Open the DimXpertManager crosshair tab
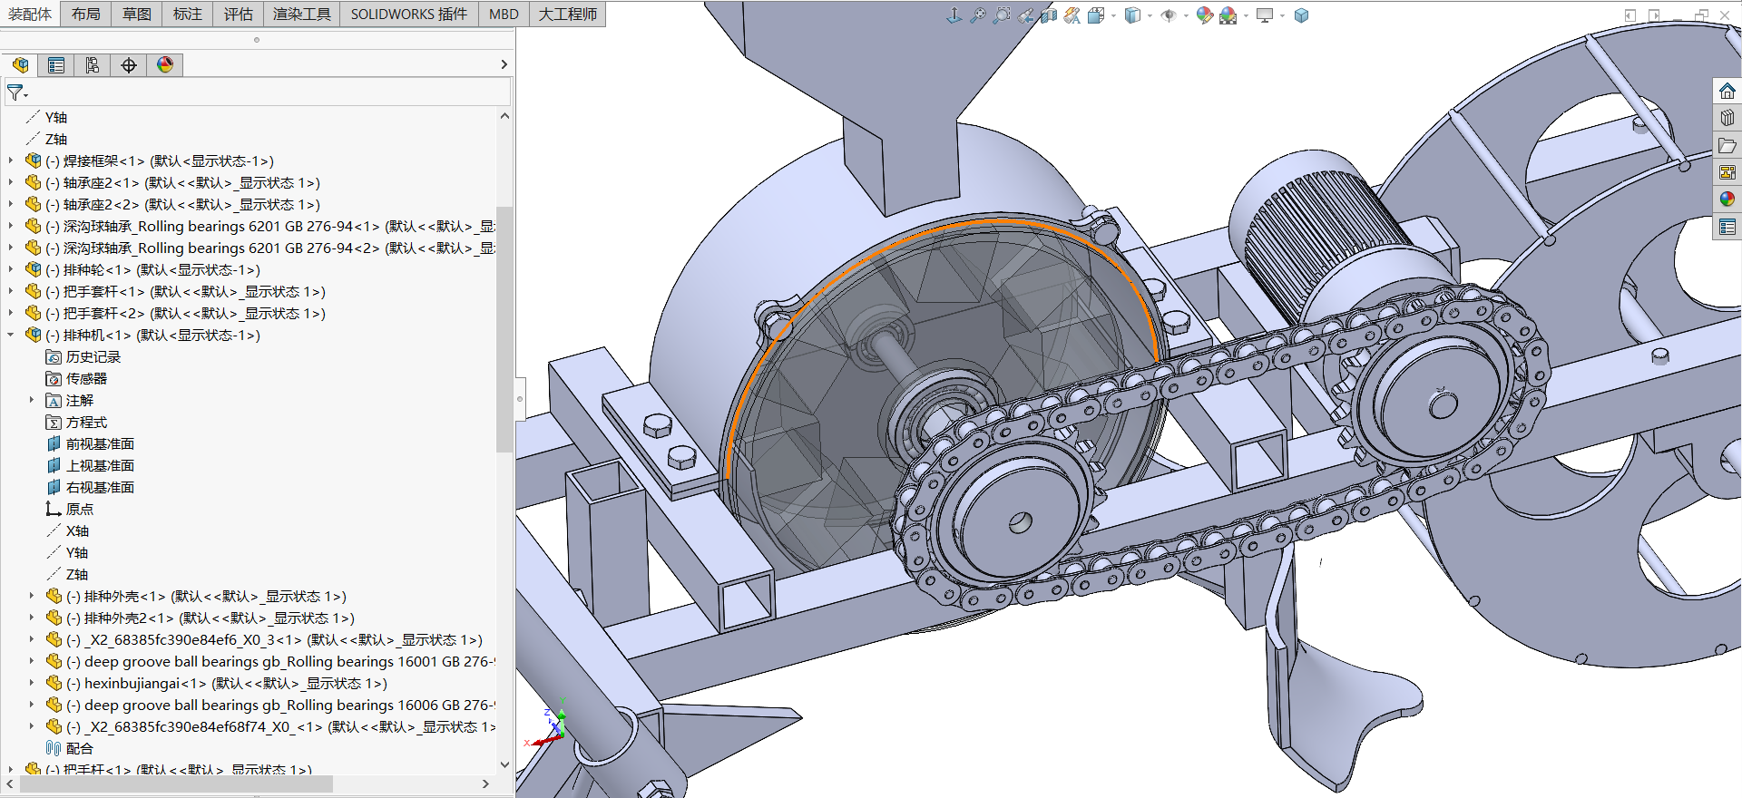Screen dimensions: 1742x798 pyautogui.click(x=129, y=65)
